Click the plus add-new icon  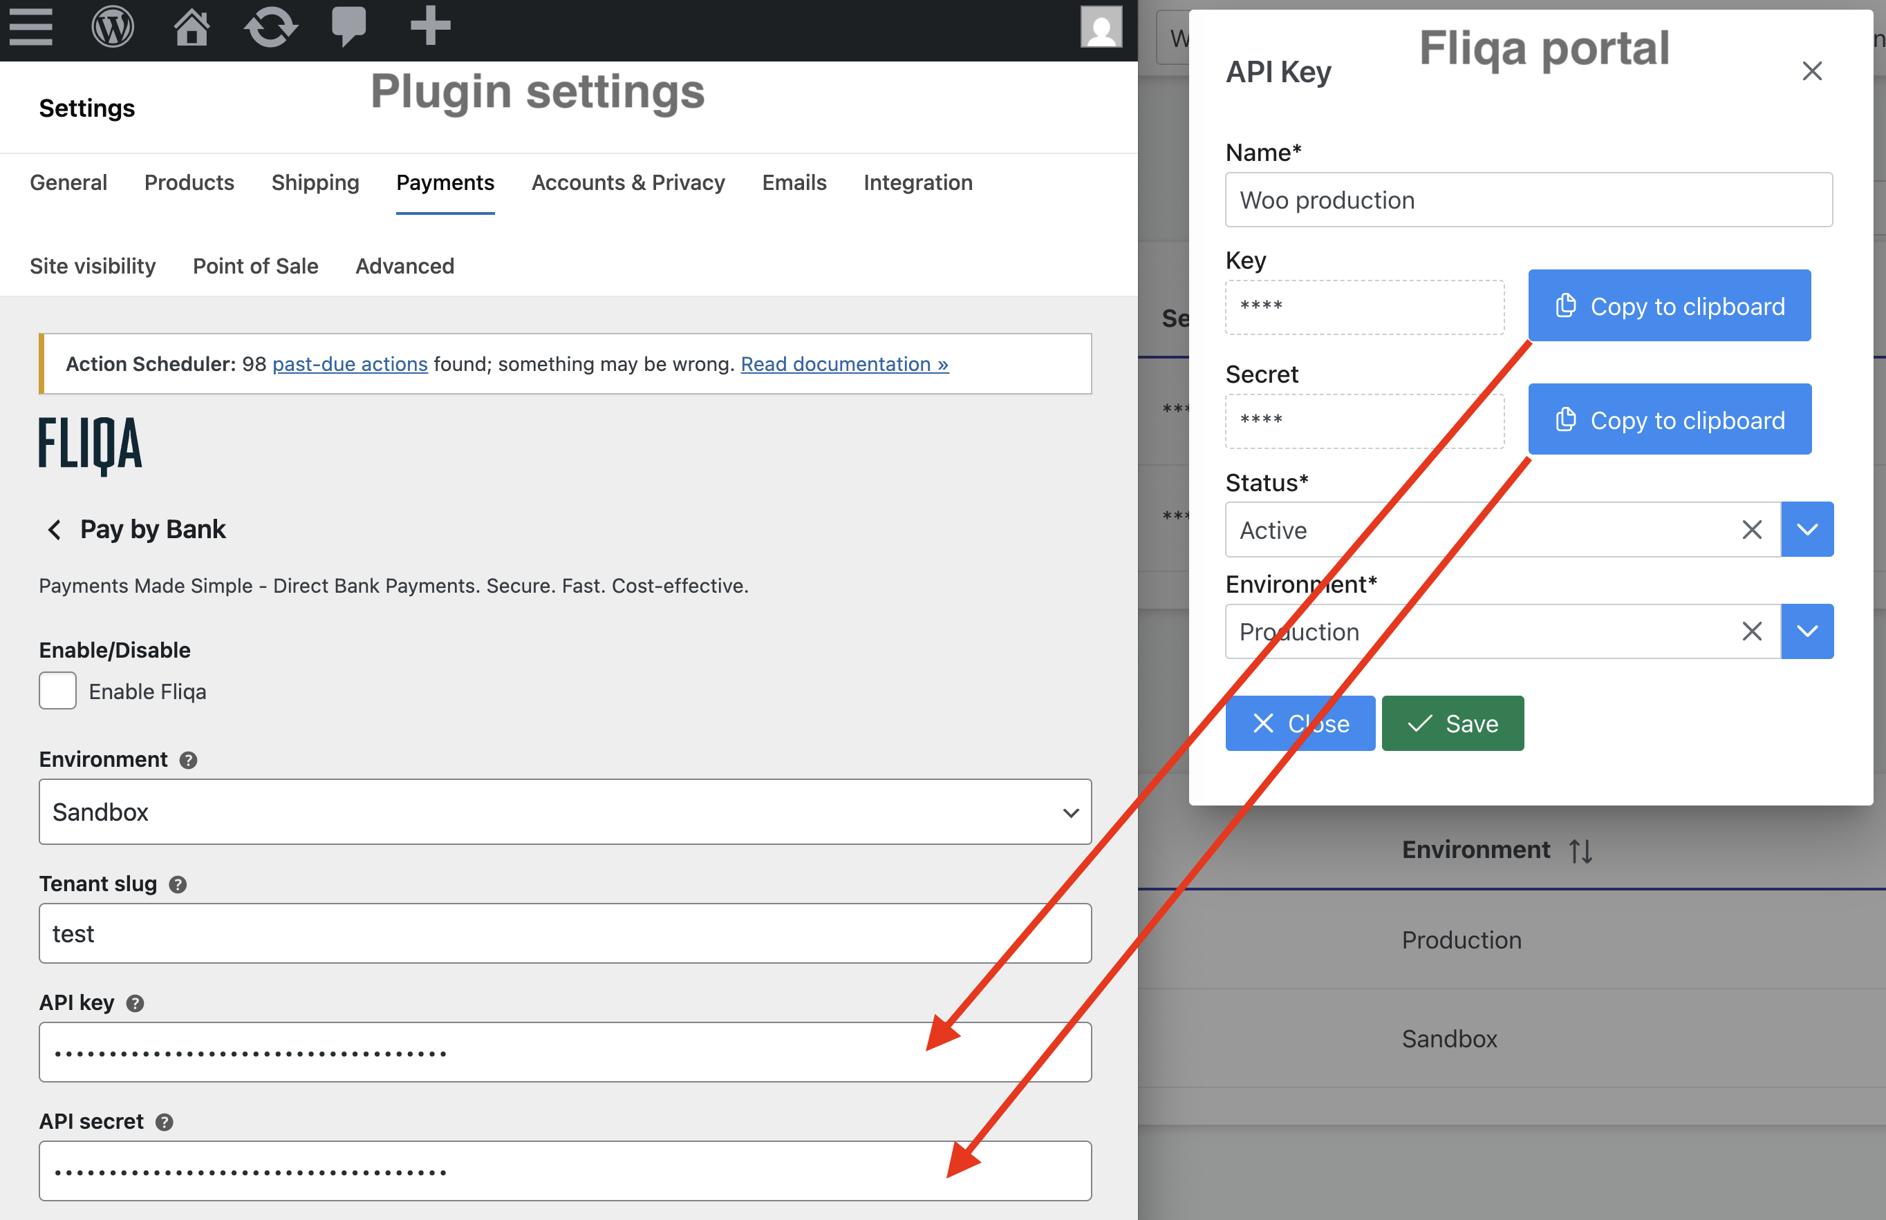(430, 26)
